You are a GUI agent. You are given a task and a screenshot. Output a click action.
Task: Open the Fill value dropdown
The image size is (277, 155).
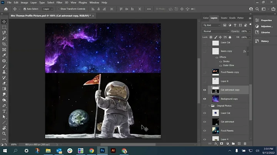[250, 37]
